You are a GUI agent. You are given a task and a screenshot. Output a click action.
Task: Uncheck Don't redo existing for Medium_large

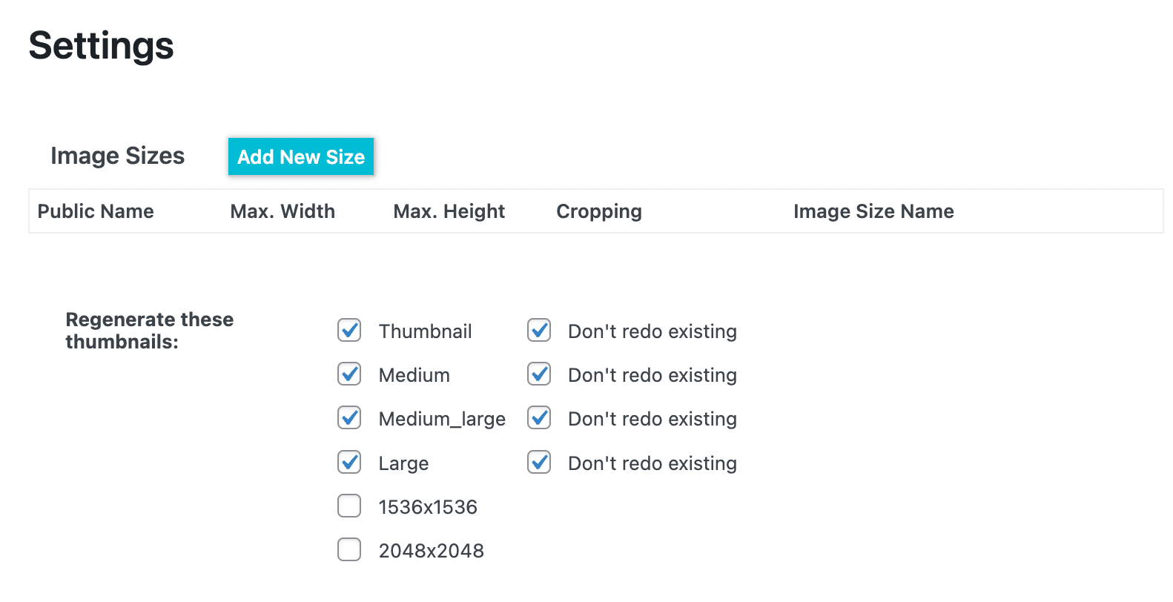(x=538, y=418)
